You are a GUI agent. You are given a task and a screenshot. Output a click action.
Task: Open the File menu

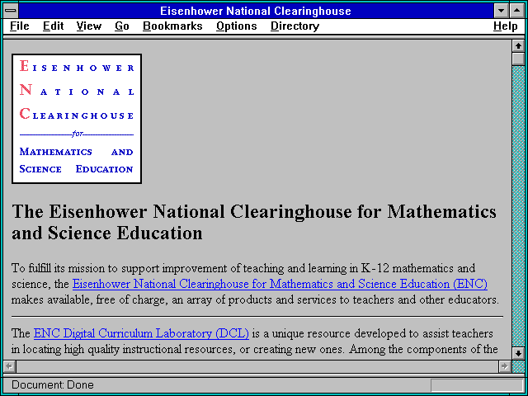tap(20, 26)
